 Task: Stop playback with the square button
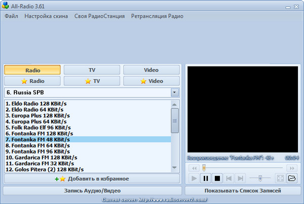pyautogui.click(x=217, y=178)
